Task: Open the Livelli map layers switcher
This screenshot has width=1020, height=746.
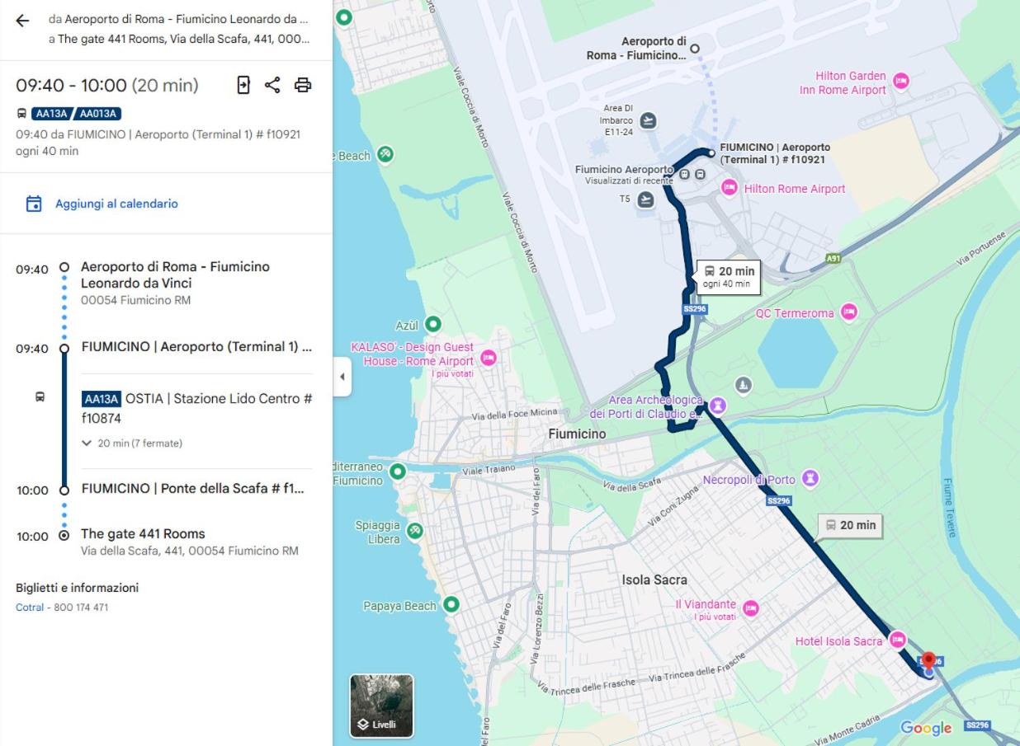Action: pyautogui.click(x=381, y=706)
